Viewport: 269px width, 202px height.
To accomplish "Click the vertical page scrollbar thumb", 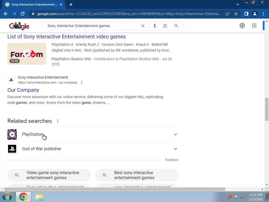I will point(267,109).
